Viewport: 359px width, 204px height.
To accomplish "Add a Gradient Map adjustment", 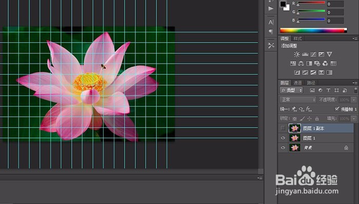I will click(x=329, y=72).
